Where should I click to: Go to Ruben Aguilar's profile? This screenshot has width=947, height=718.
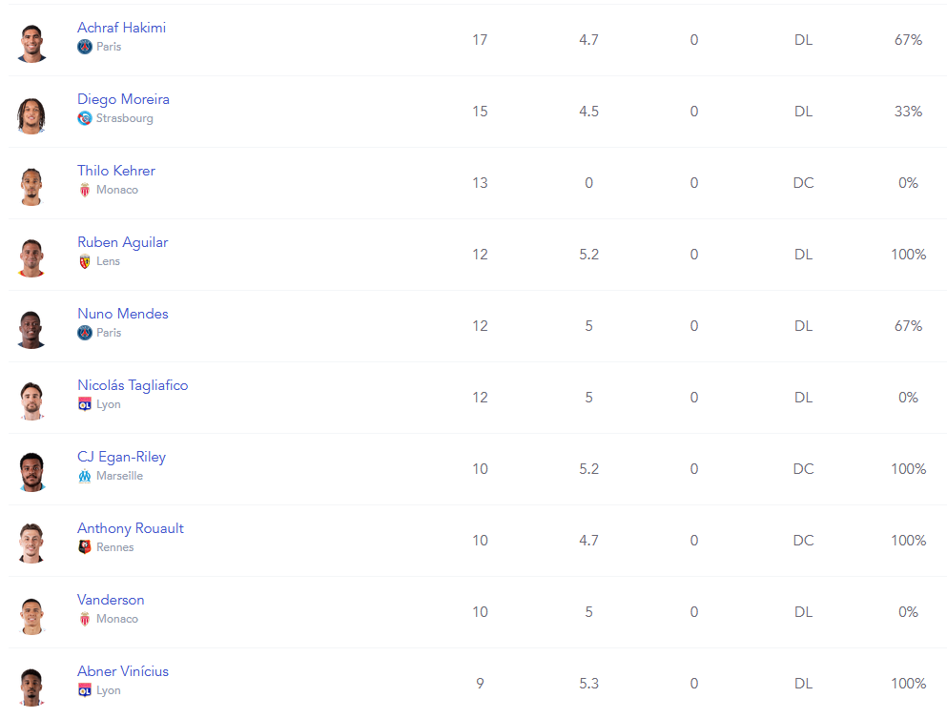click(x=122, y=242)
